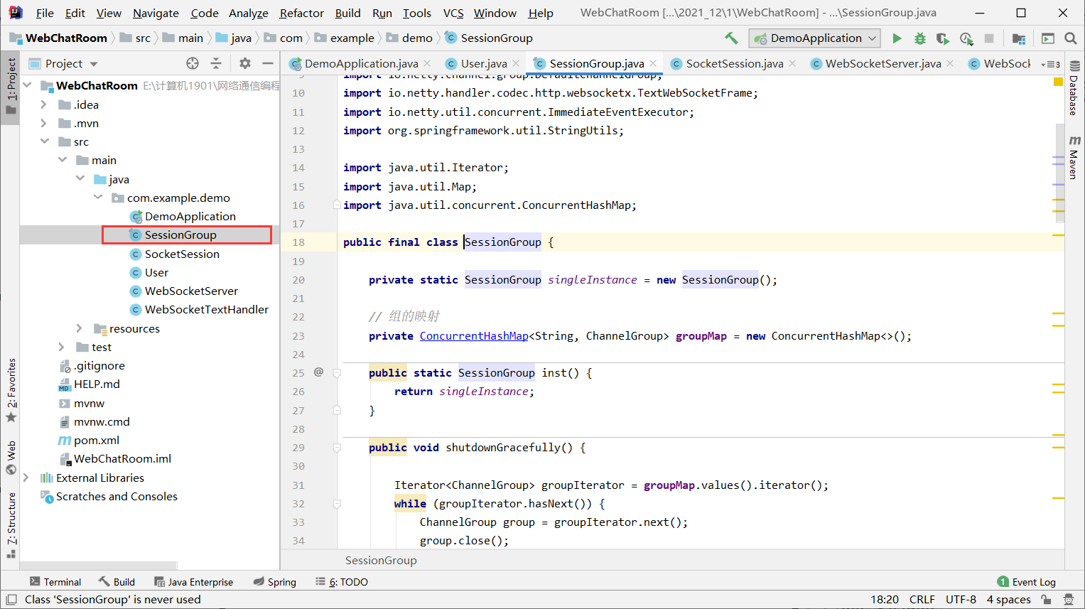
Task: Open the DemoApplication run configuration dropdown
Action: tap(814, 38)
